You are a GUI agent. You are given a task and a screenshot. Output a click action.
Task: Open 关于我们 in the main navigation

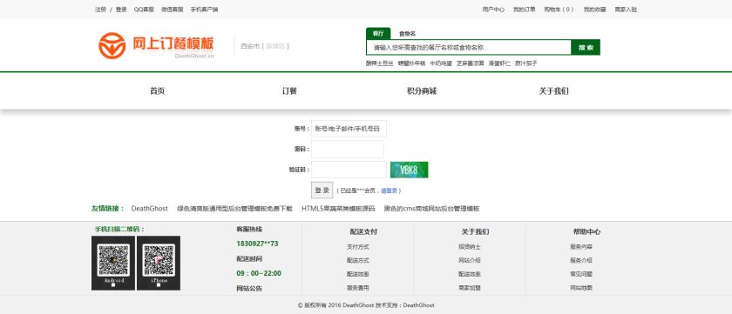pyautogui.click(x=553, y=91)
